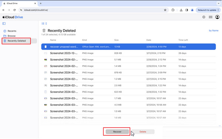Screen dimensions: 222x139
Task: Select the 5.1 MB Screenshot 2024-02 file
Action: click(x=128, y=60)
